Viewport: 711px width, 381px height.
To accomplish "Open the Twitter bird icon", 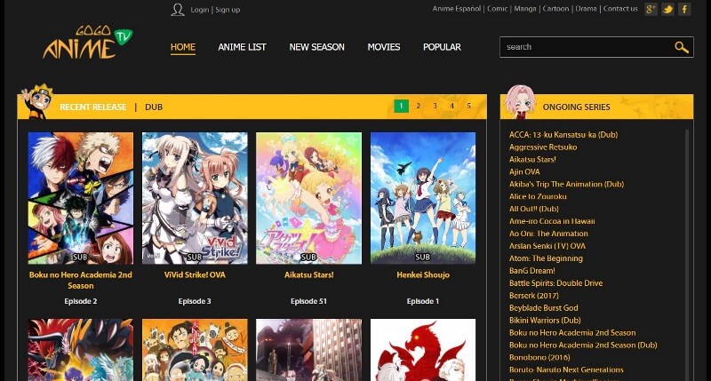I will pyautogui.click(x=667, y=9).
